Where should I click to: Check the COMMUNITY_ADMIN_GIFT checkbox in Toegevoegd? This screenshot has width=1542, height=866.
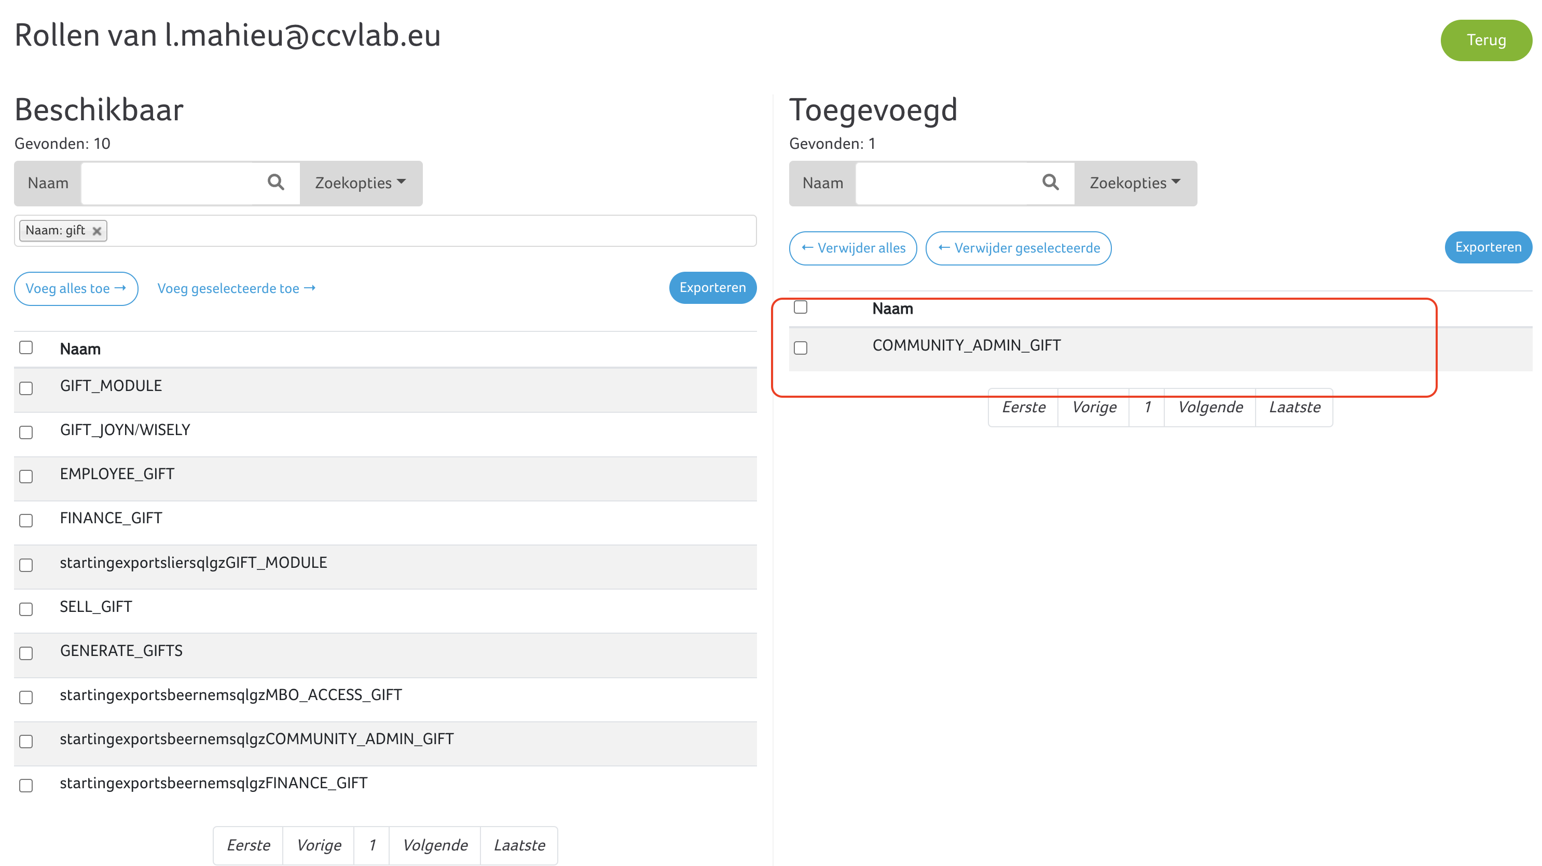[801, 348]
